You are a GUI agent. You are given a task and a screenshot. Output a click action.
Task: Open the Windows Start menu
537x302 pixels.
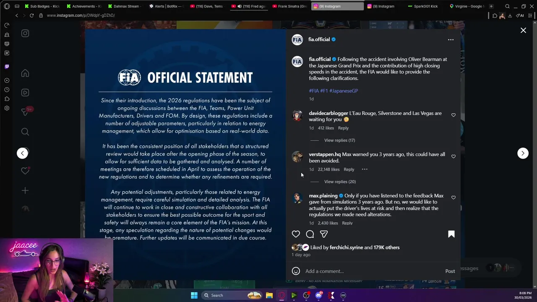coord(194,295)
